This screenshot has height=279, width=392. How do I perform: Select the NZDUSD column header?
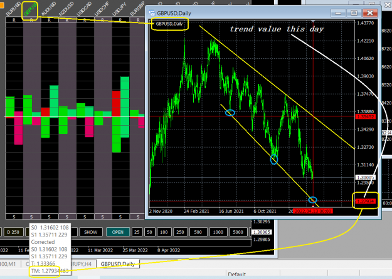click(66, 9)
